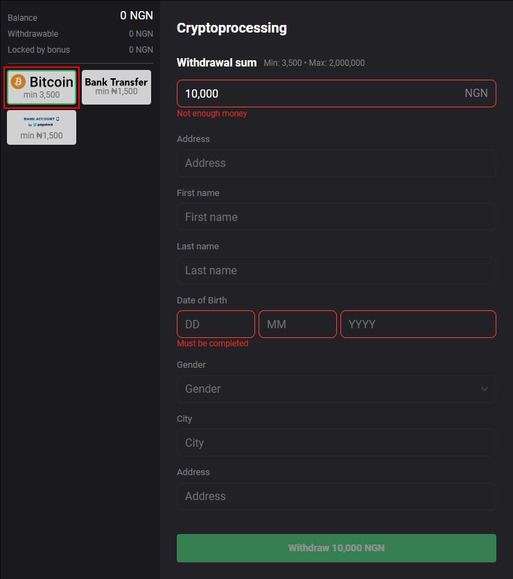Click the orange Bitcoin coin logo
This screenshot has width=513, height=579.
click(x=18, y=82)
